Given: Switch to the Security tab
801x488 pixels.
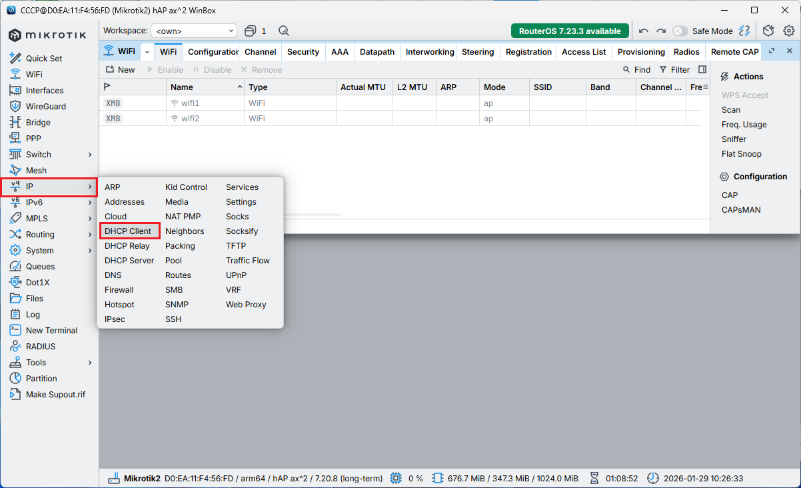Looking at the screenshot, I should (x=303, y=52).
